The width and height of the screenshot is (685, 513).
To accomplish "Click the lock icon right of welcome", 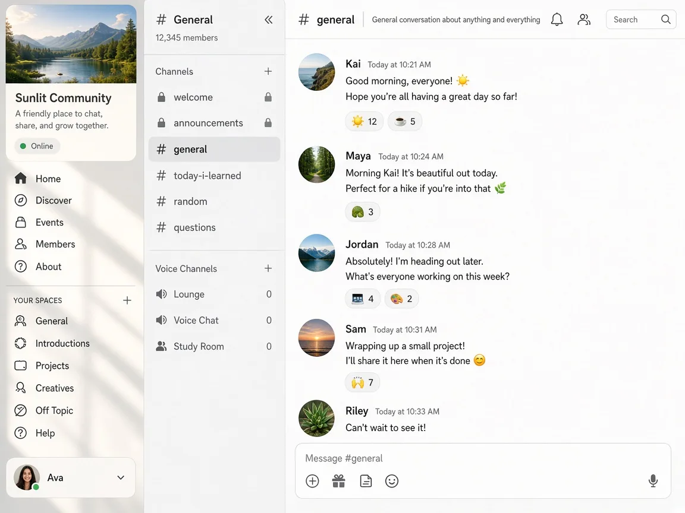I will (x=268, y=97).
